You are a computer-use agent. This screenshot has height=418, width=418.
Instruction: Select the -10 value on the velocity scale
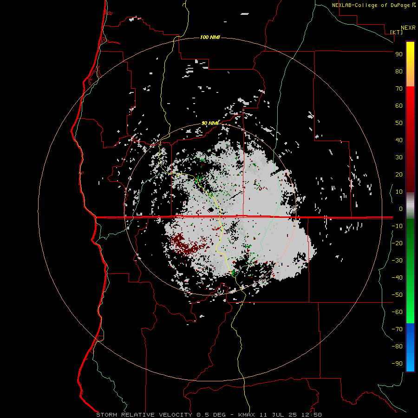click(397, 226)
